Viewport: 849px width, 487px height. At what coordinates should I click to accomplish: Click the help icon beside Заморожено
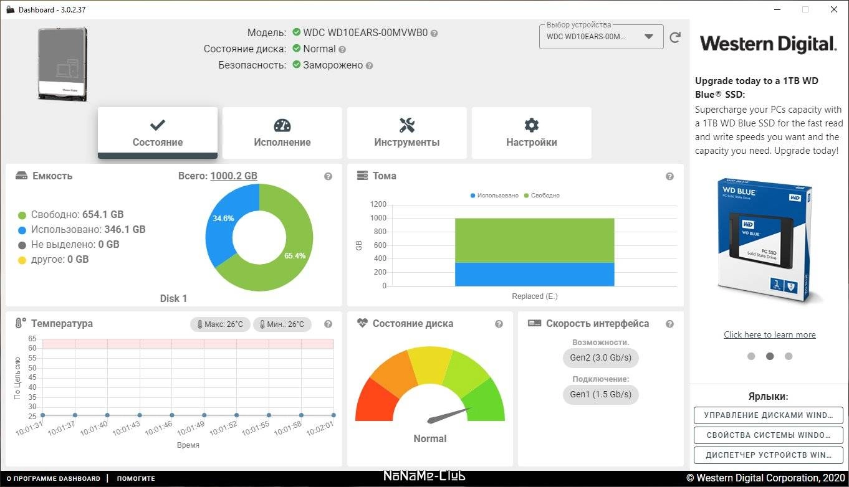369,65
